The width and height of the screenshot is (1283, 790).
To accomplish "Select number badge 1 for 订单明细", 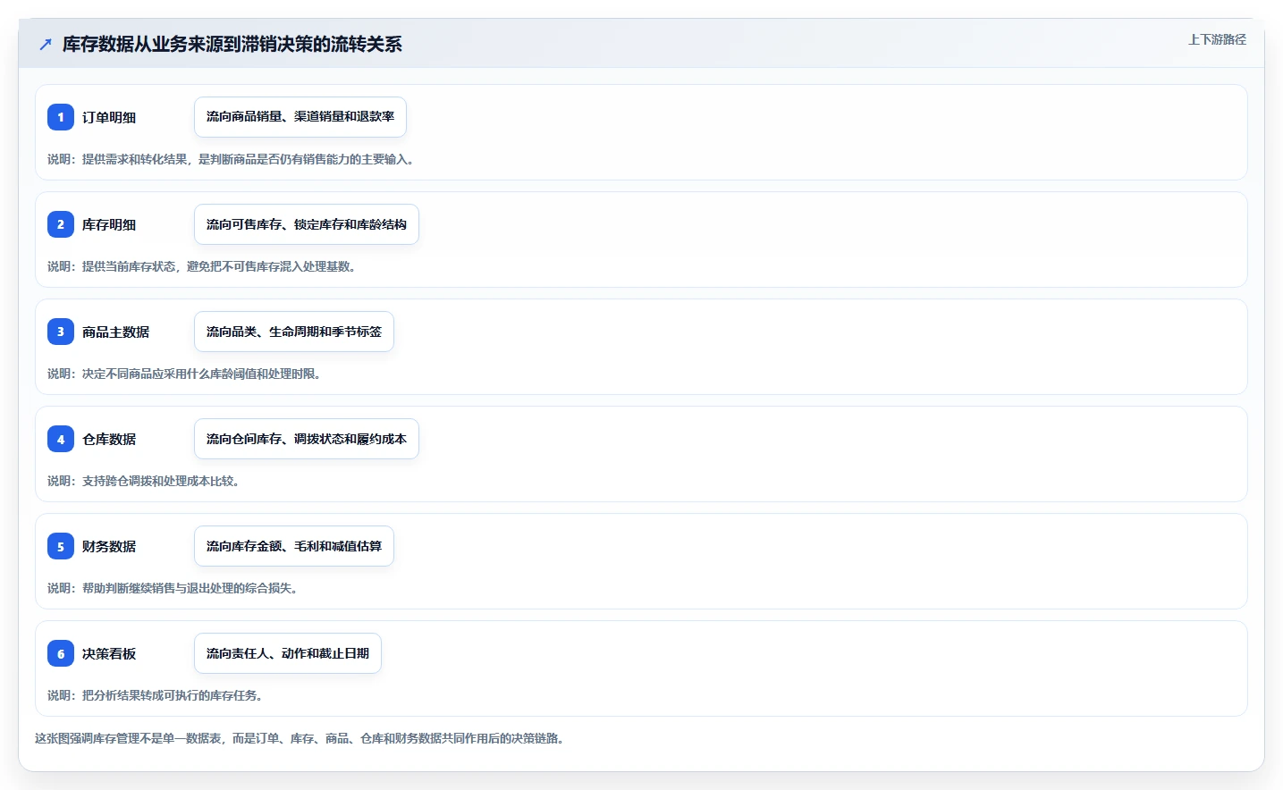I will 61,117.
